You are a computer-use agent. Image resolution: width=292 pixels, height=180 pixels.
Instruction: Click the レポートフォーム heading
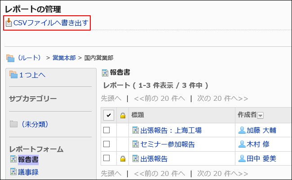[36, 149]
